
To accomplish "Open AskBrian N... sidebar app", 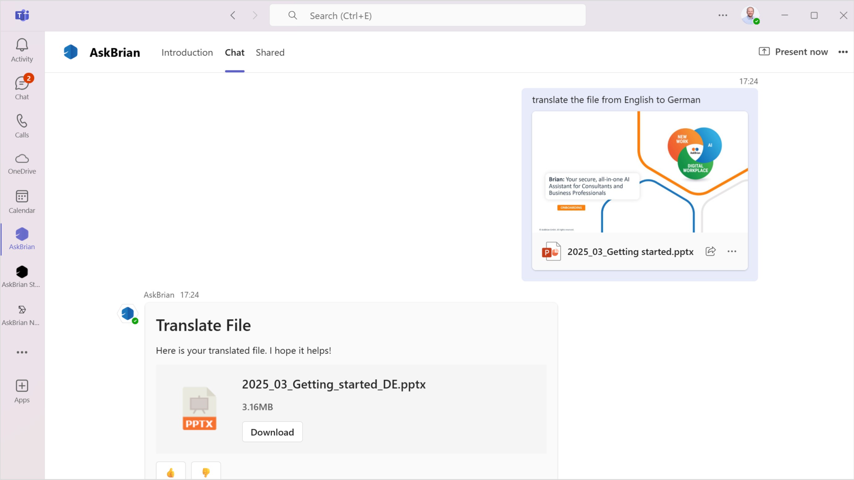I will (22, 315).
